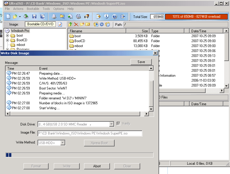
Task: Click the Windooh Pro disc icon in tree
Action: pos(7,31)
